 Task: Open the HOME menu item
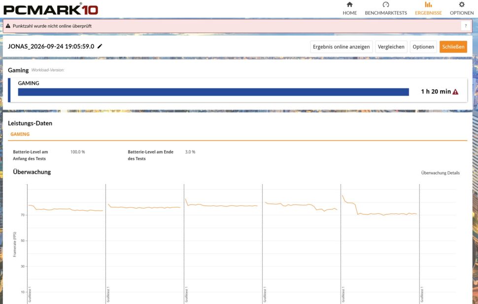pyautogui.click(x=350, y=13)
